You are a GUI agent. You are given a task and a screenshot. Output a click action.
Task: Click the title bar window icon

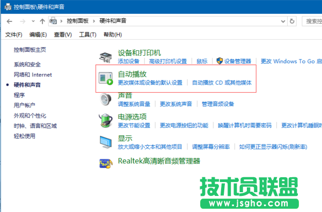[8, 7]
